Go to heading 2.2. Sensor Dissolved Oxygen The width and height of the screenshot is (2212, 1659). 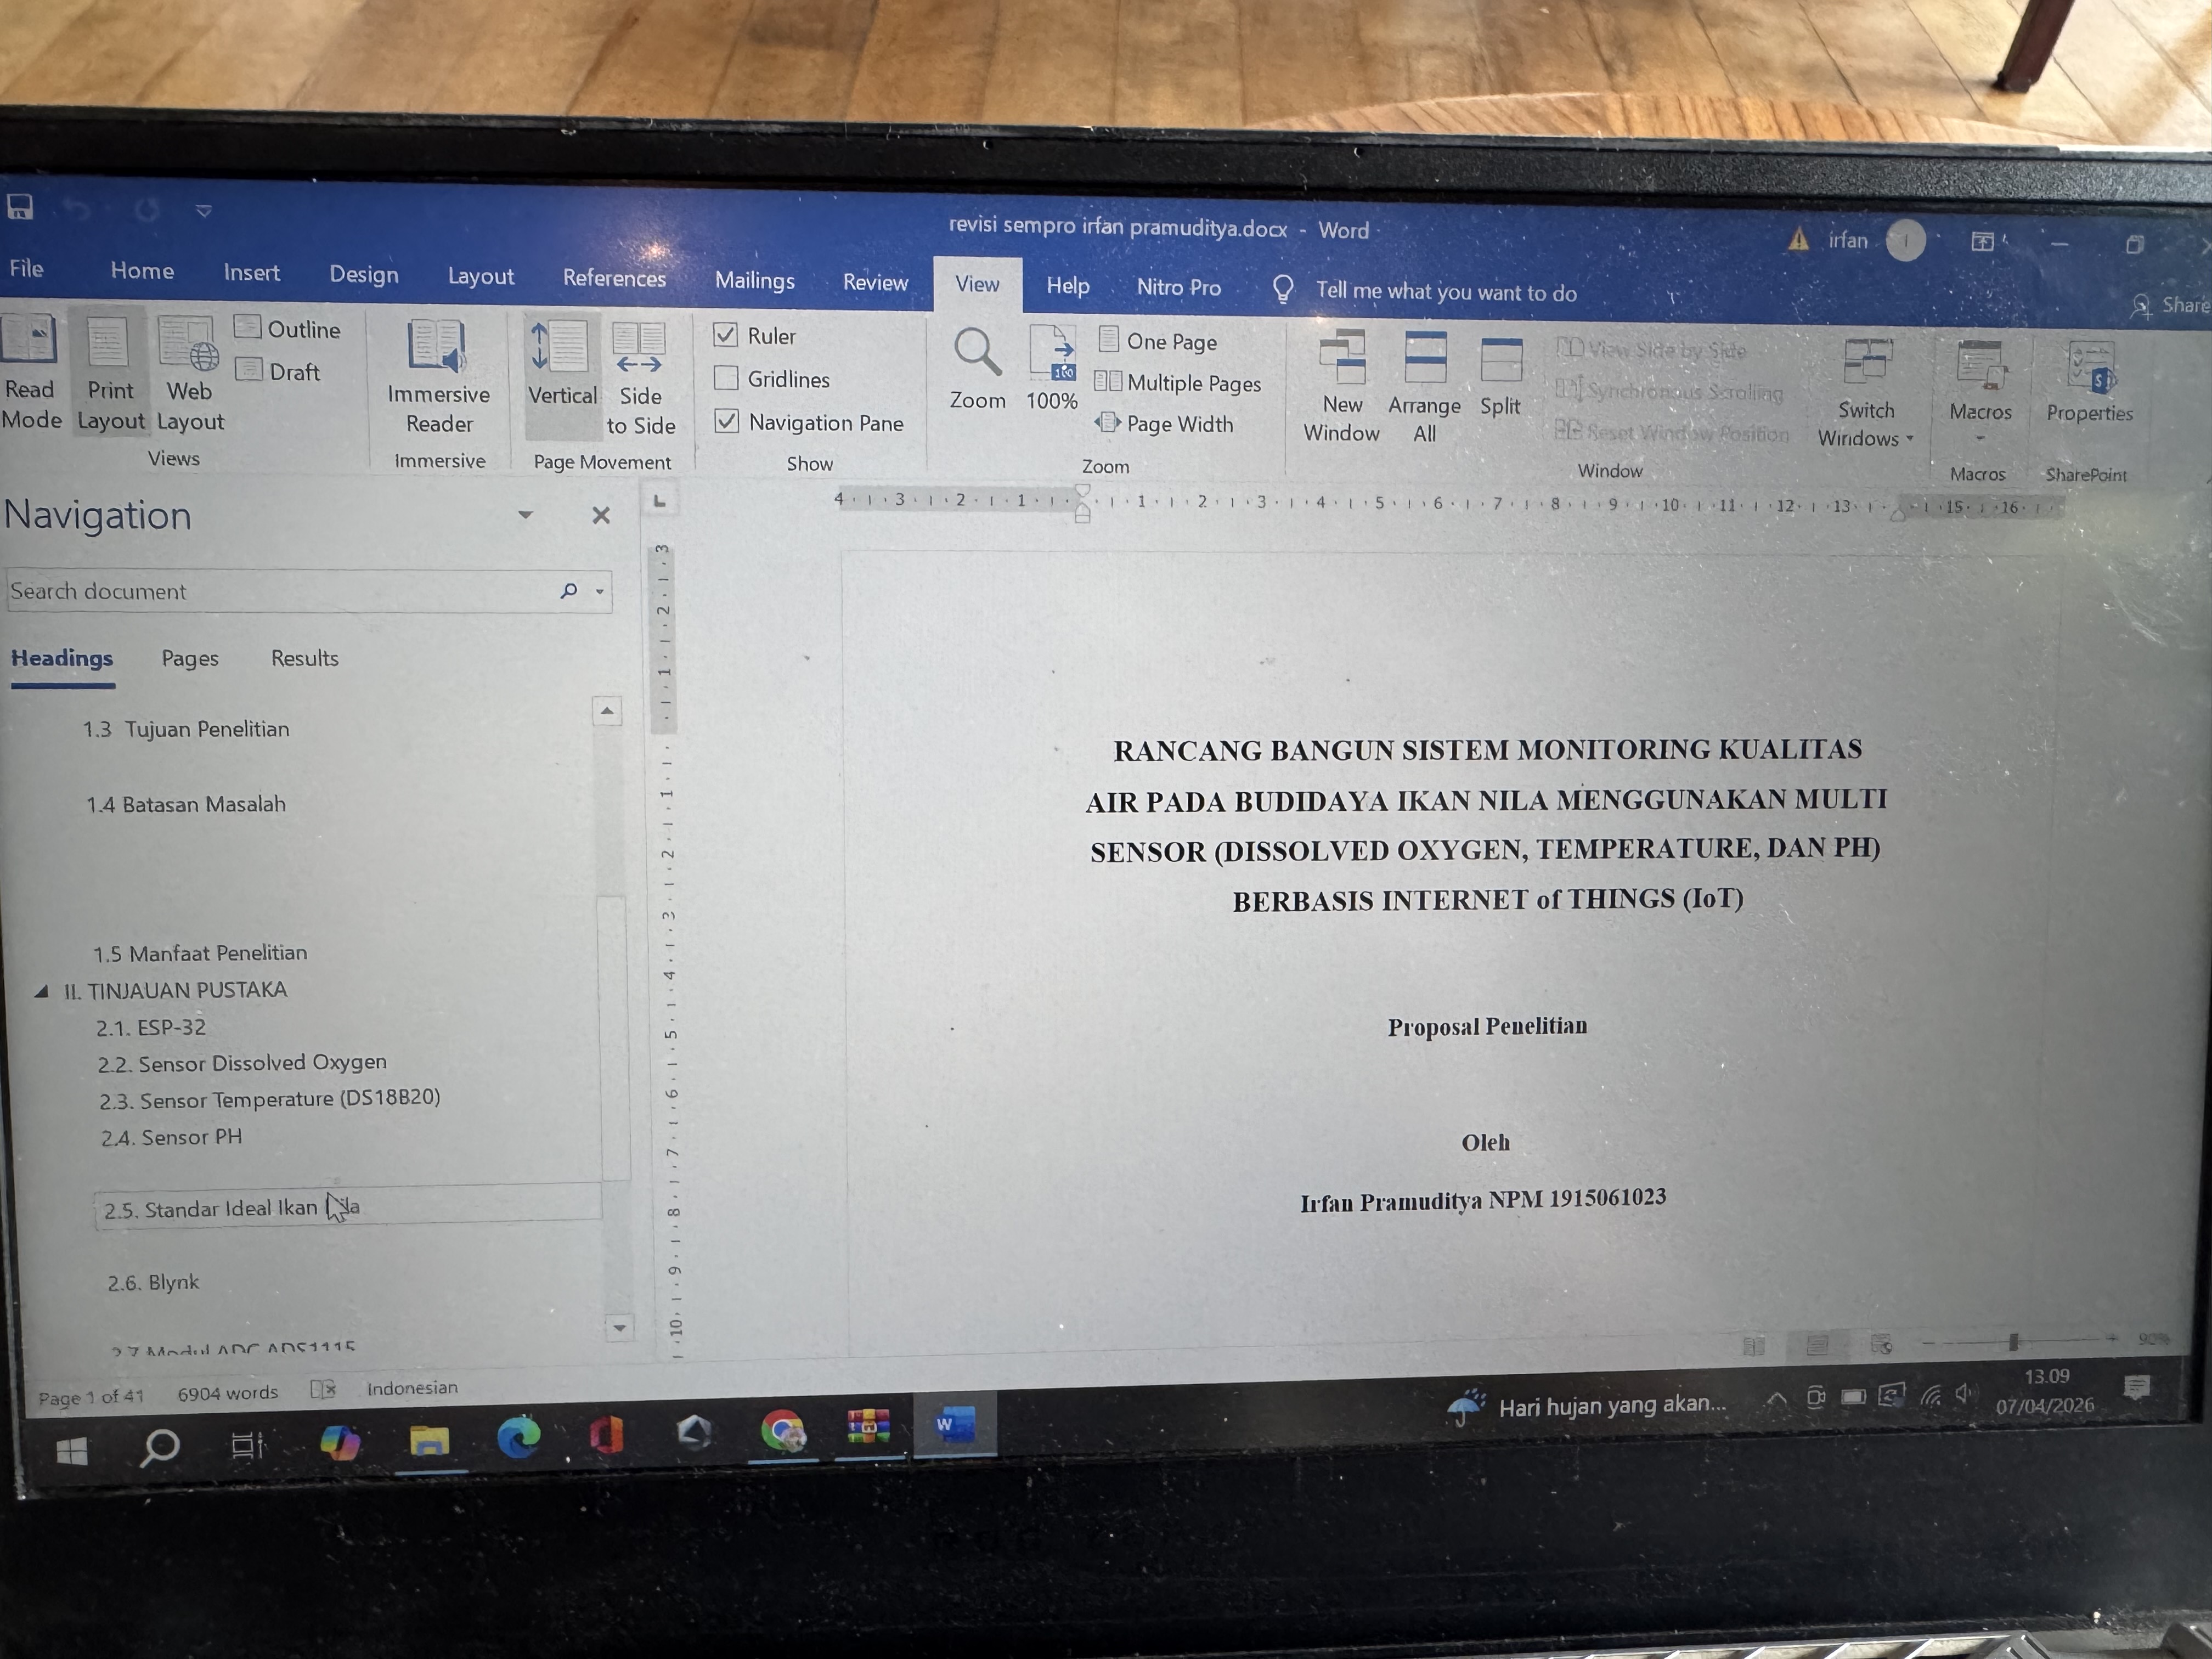point(242,1063)
